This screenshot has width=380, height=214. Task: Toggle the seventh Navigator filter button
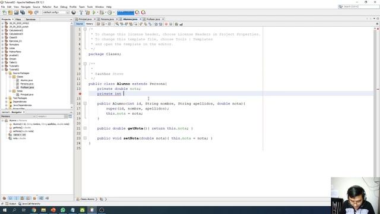point(41,198)
